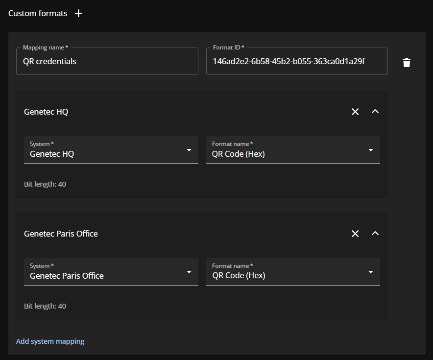Click the Genetec HQ section header title
Viewport: 433px width, 360px height.
click(x=46, y=112)
